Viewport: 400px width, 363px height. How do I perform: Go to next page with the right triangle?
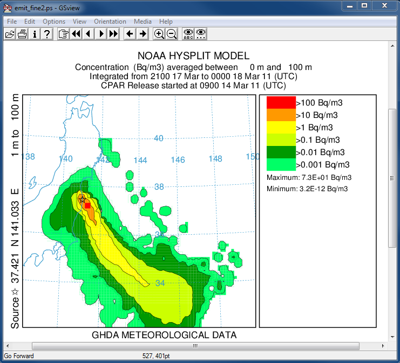(101, 34)
